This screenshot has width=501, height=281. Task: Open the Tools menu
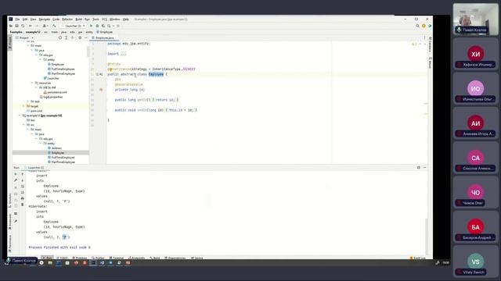click(x=96, y=19)
